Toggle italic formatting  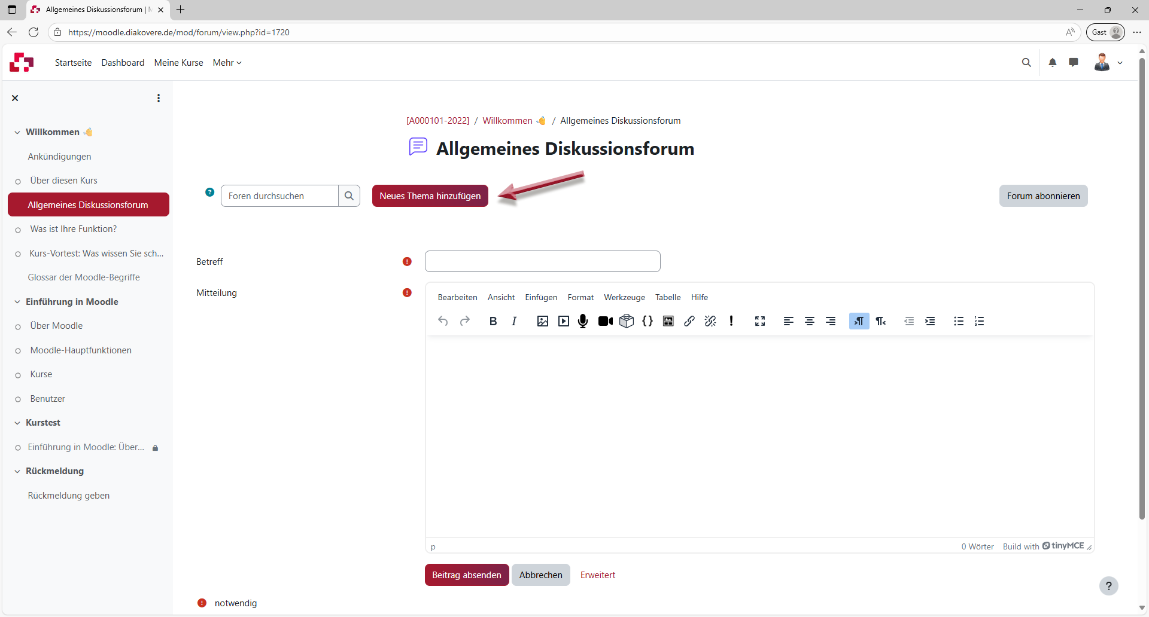tap(514, 321)
